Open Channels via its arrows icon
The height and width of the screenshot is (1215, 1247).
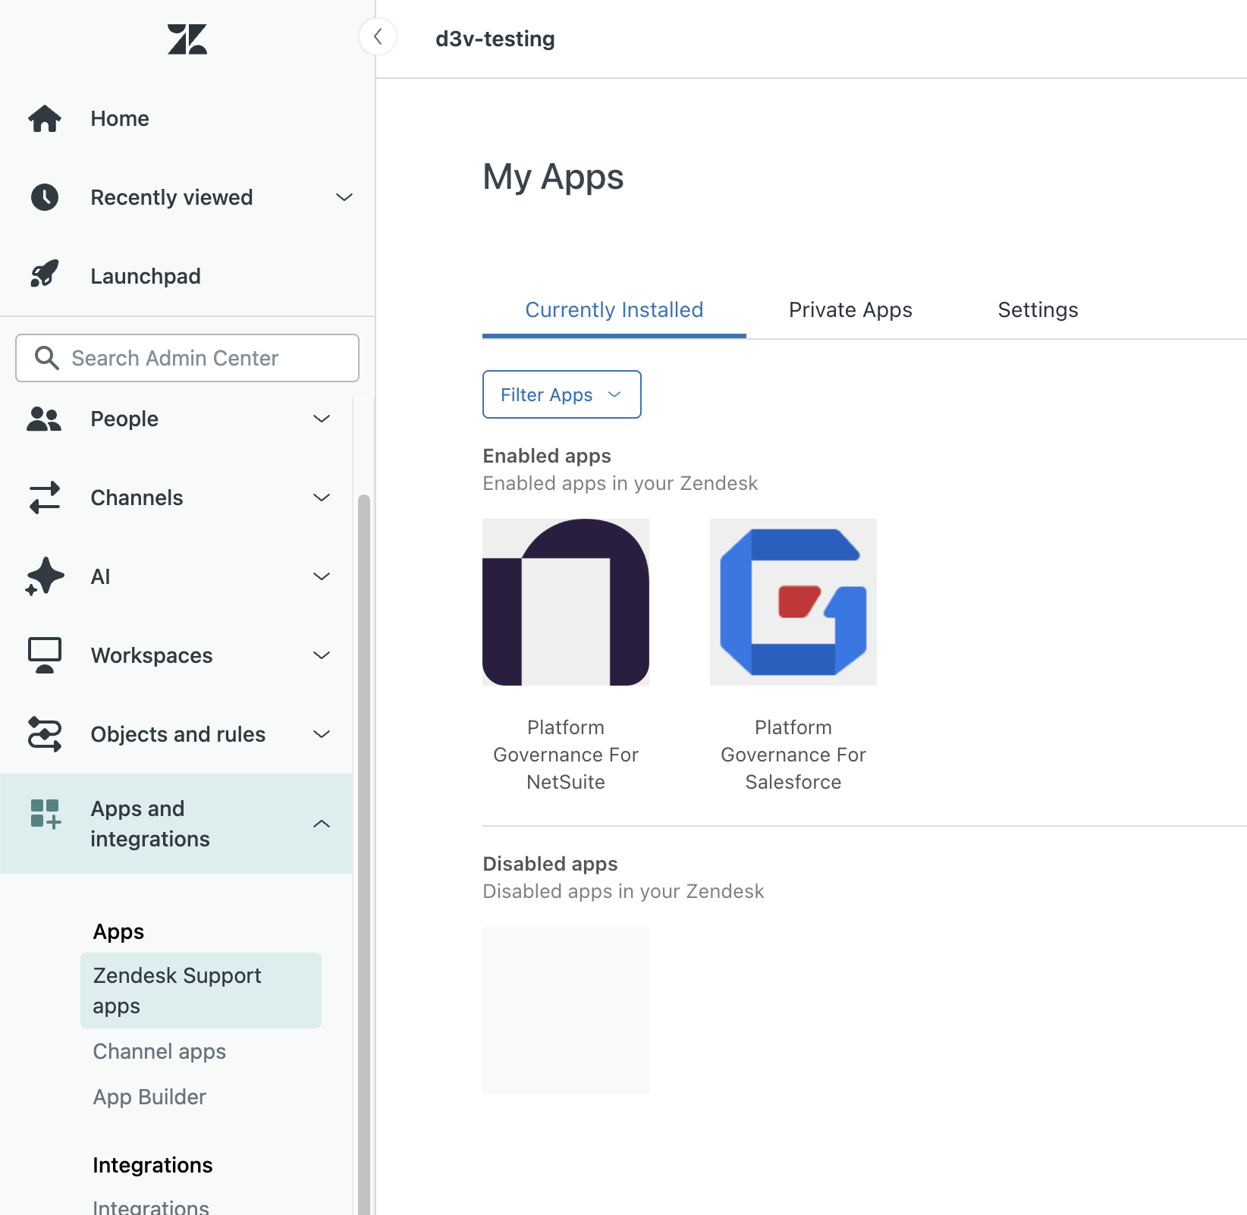click(45, 498)
